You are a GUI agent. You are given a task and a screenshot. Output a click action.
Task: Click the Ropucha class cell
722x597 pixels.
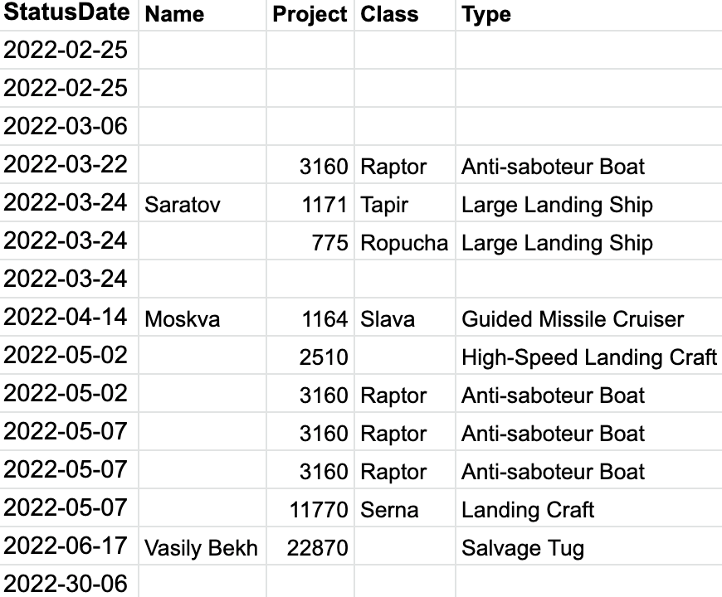[404, 243]
